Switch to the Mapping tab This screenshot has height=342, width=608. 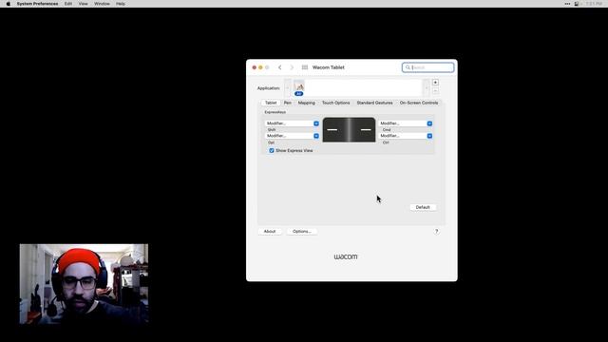(306, 103)
